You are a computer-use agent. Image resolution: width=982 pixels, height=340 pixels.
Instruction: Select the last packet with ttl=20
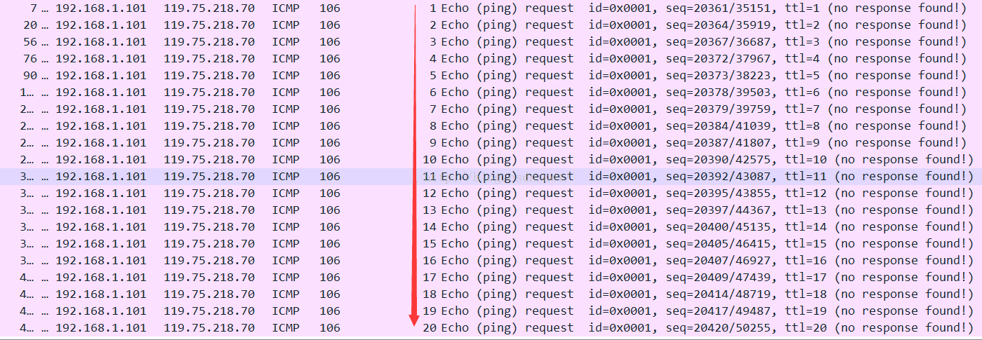click(491, 328)
